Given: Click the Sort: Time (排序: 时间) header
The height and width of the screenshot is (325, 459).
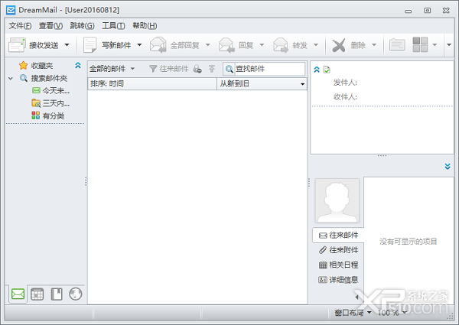Looking at the screenshot, I should pyautogui.click(x=152, y=83).
